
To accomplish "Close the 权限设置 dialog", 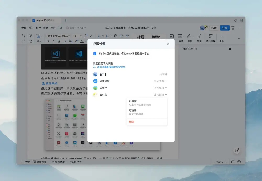I will (168, 44).
